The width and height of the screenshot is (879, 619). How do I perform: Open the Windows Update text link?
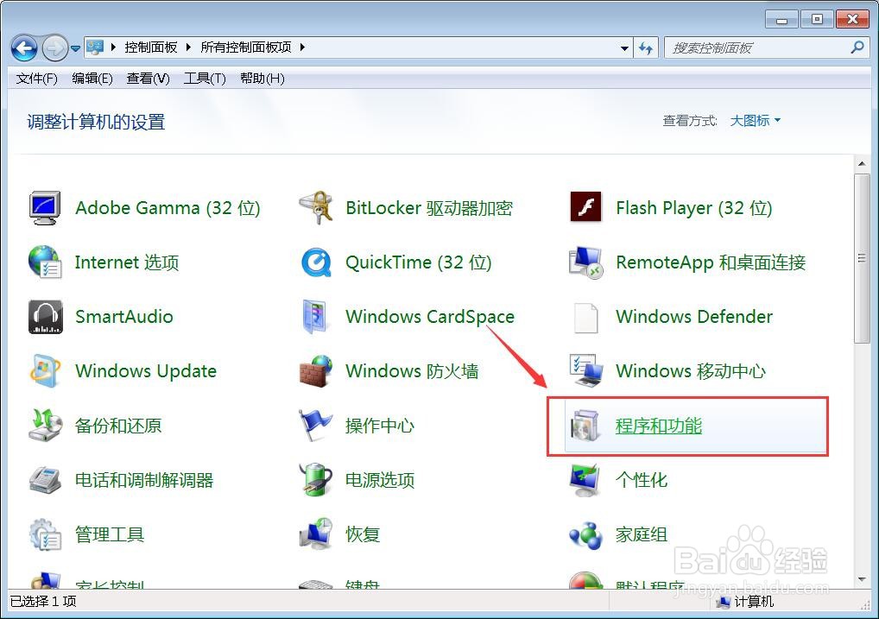(x=146, y=371)
